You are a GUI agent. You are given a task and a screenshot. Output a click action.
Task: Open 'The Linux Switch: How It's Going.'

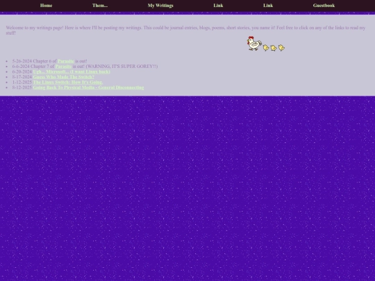click(x=68, y=82)
